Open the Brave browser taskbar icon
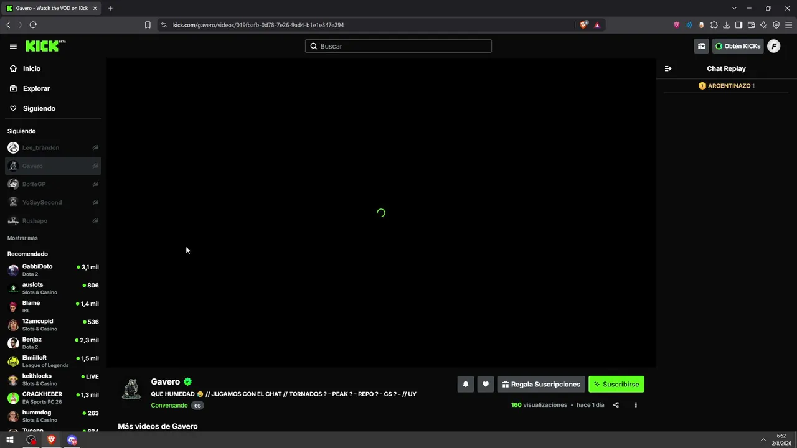The image size is (797, 448). coord(52,440)
